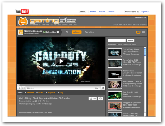
Task: Click the small play button in player bar
Action: [x=19, y=88]
